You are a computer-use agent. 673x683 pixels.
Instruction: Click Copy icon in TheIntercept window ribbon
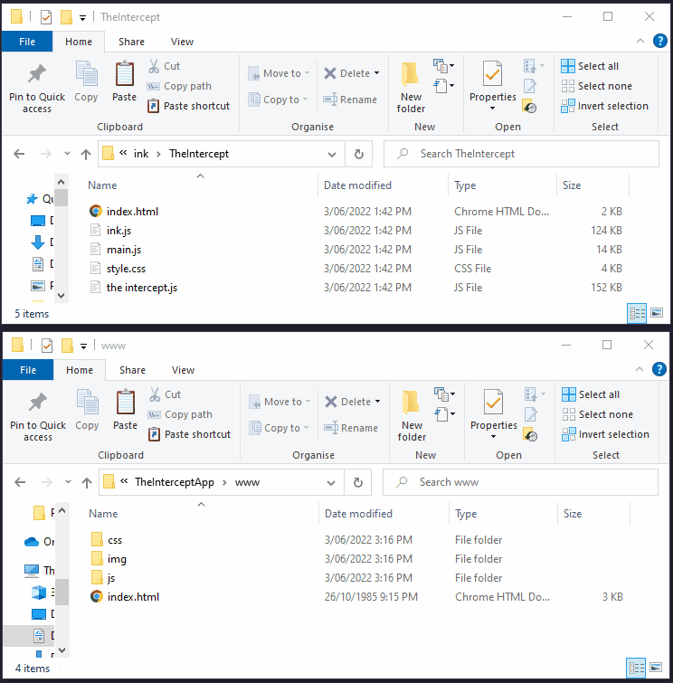pyautogui.click(x=86, y=82)
